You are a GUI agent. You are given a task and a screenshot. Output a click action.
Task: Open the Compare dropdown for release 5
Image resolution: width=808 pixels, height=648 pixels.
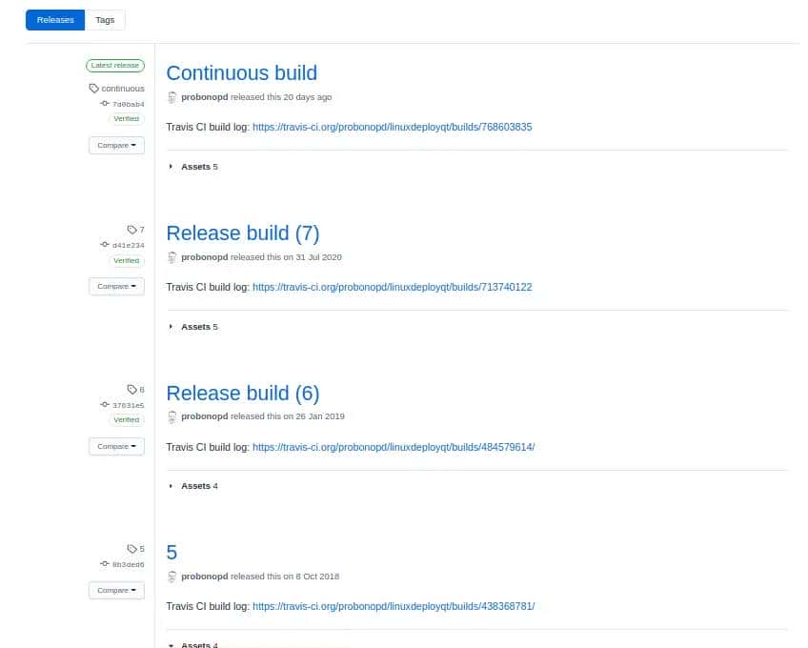point(116,590)
